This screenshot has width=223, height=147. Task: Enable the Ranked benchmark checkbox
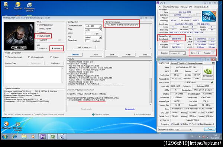(x=6, y=57)
